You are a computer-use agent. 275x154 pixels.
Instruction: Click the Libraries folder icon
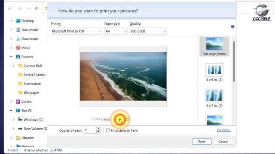tap(18, 138)
